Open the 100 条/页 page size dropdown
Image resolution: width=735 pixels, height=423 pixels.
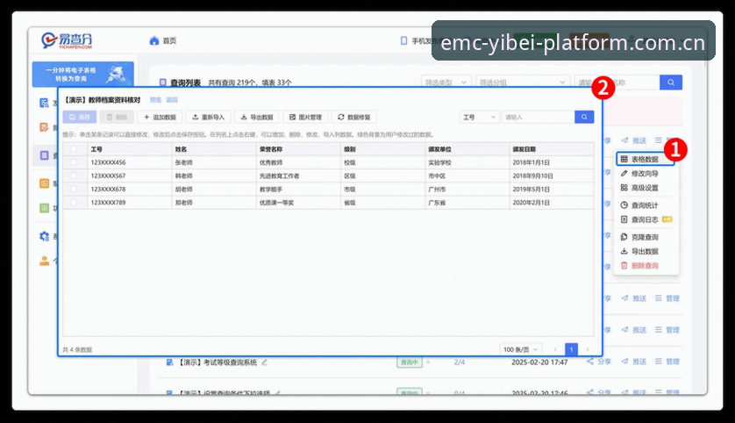(520, 349)
